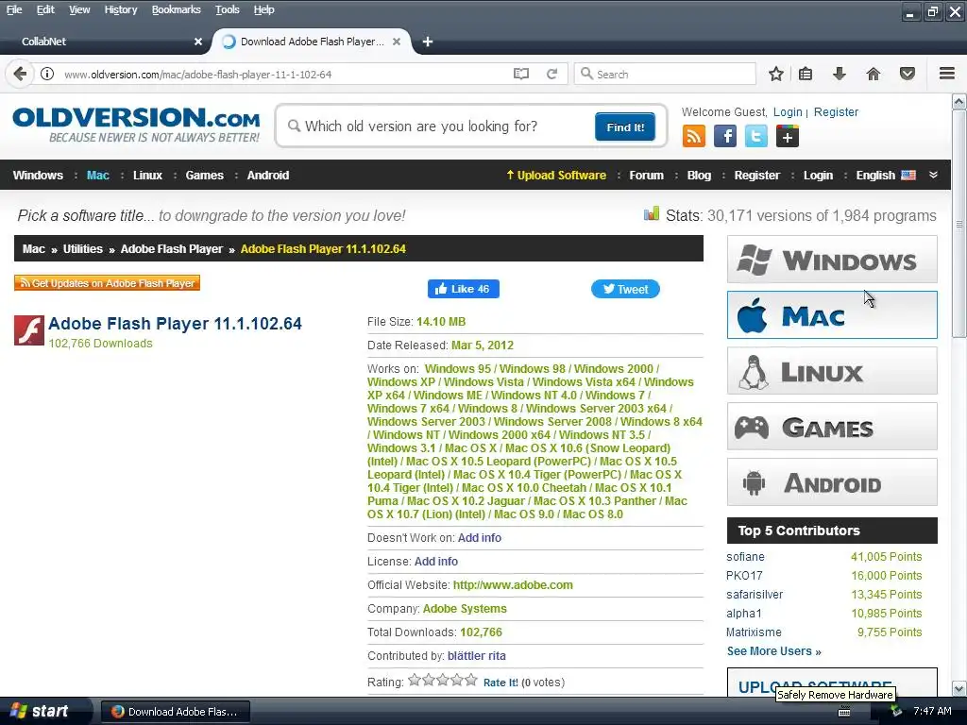Open the See More Users link
The height and width of the screenshot is (725, 967).
tap(773, 651)
